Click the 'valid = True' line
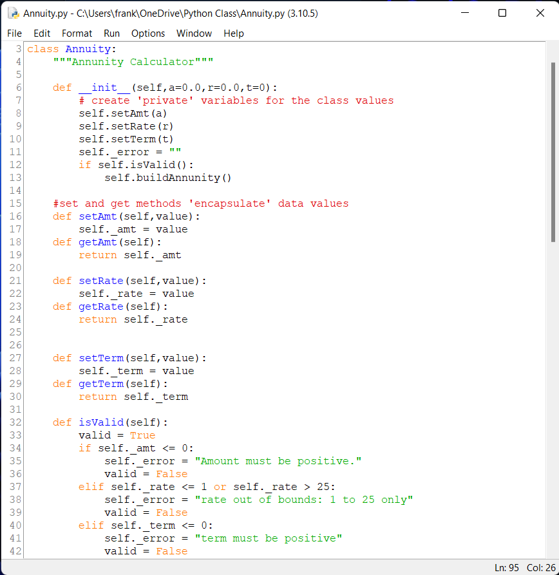 (x=117, y=435)
